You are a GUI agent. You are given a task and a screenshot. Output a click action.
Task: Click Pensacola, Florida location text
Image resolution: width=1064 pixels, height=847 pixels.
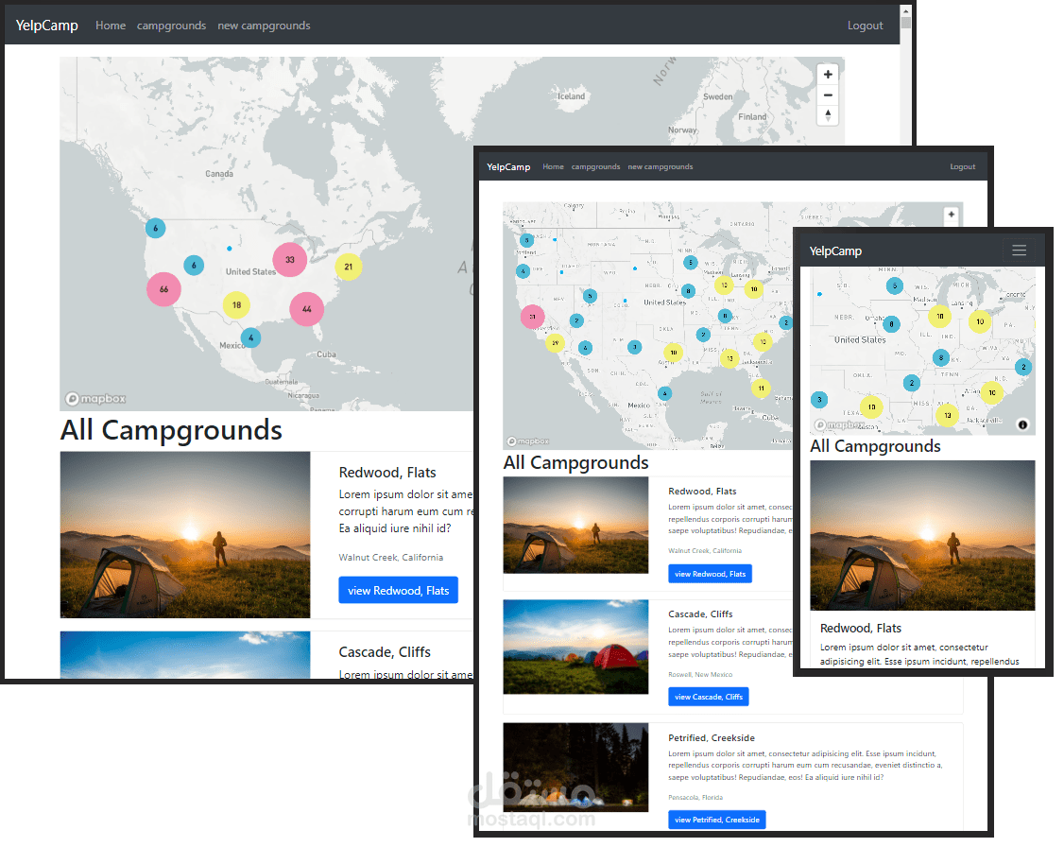(x=695, y=798)
